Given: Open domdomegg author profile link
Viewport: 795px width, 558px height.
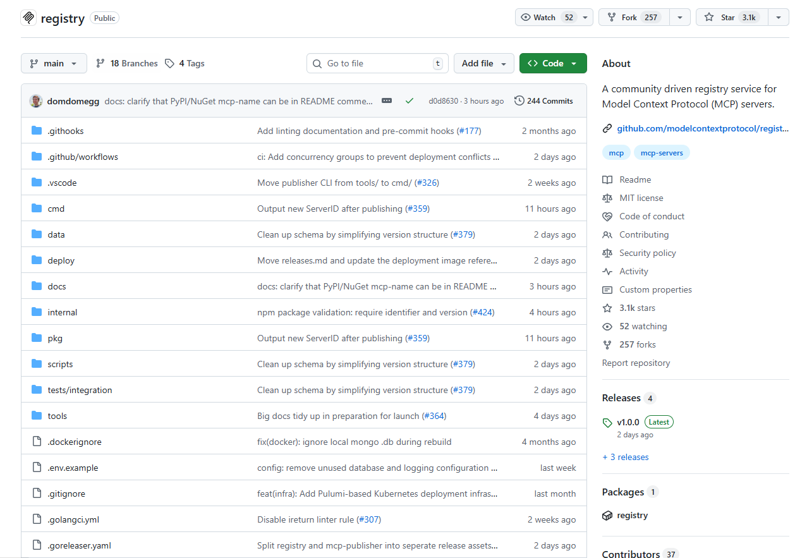Looking at the screenshot, I should pyautogui.click(x=73, y=101).
